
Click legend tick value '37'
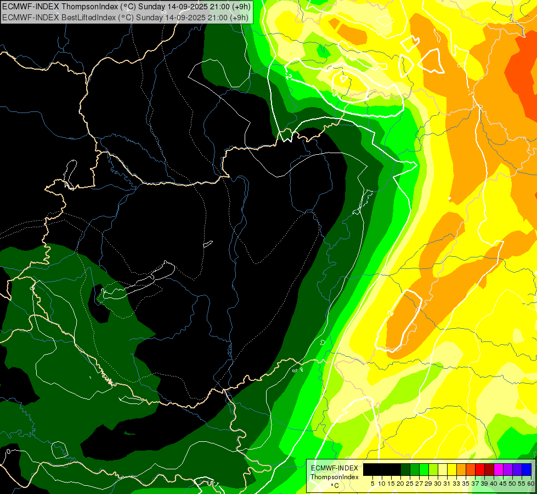click(x=476, y=484)
